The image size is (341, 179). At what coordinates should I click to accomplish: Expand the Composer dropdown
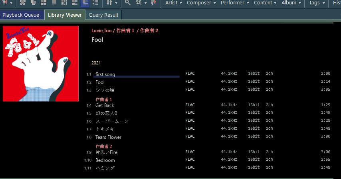click(201, 3)
